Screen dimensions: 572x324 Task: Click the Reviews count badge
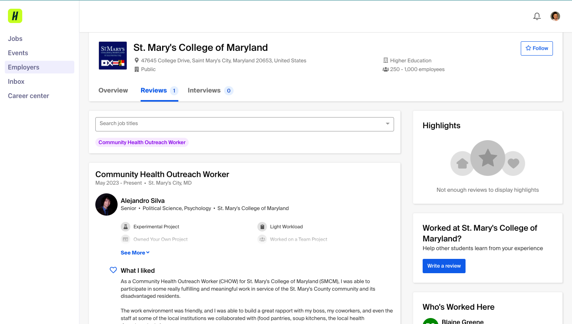(x=174, y=91)
